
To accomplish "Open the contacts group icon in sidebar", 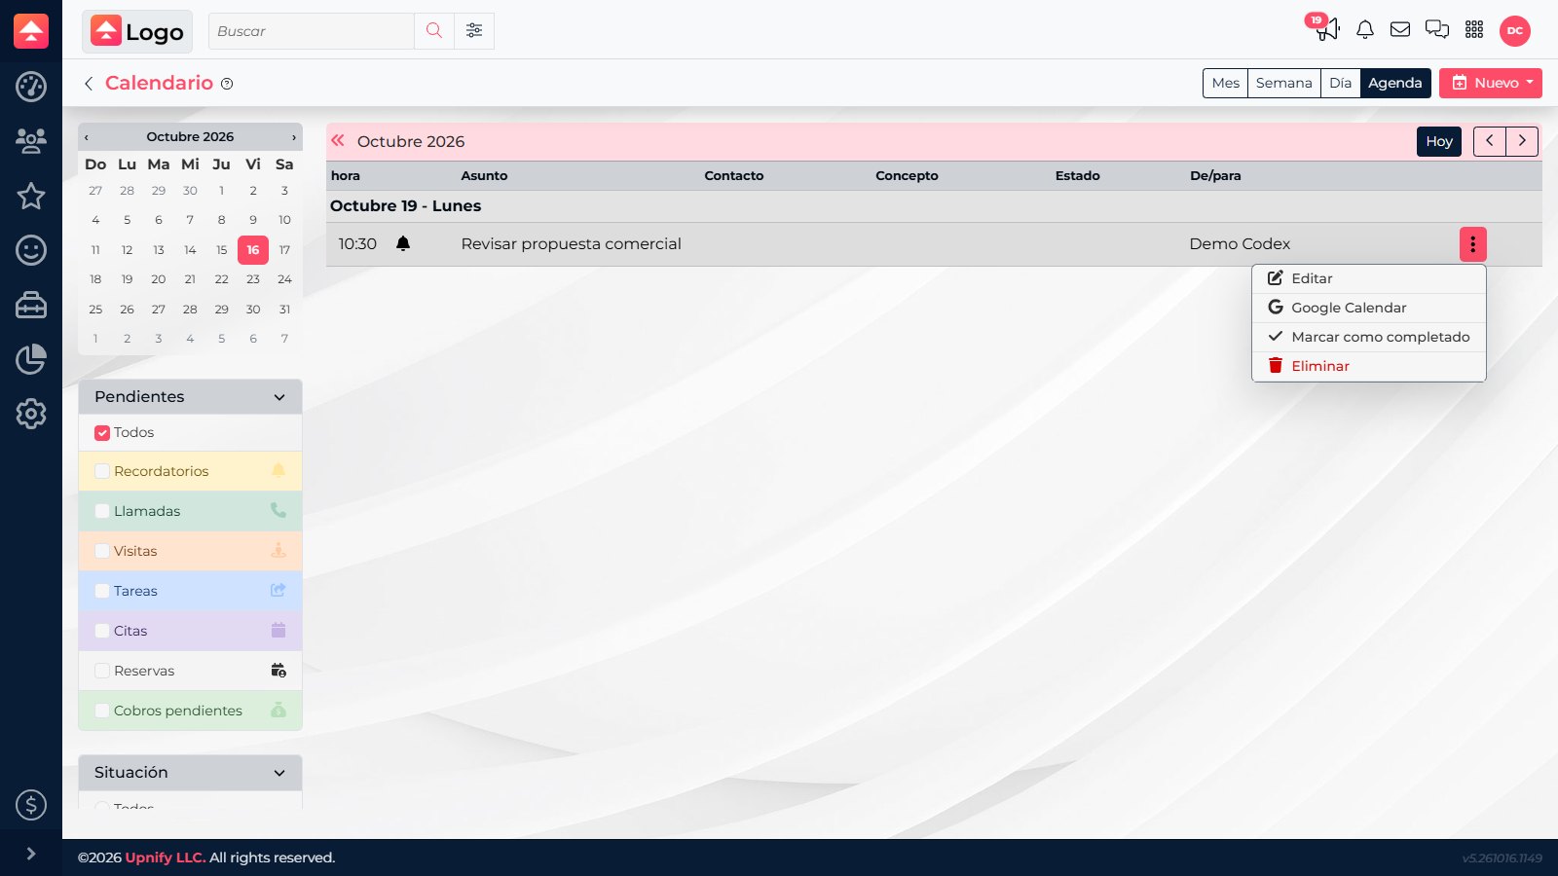I will pos(31,141).
